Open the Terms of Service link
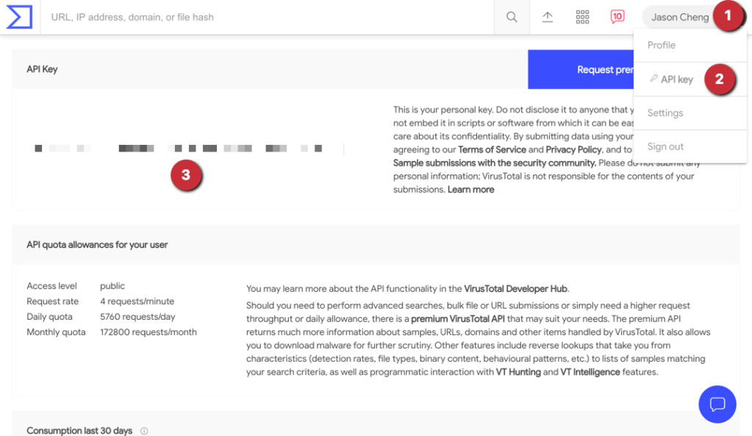The image size is (752, 436). coord(492,149)
